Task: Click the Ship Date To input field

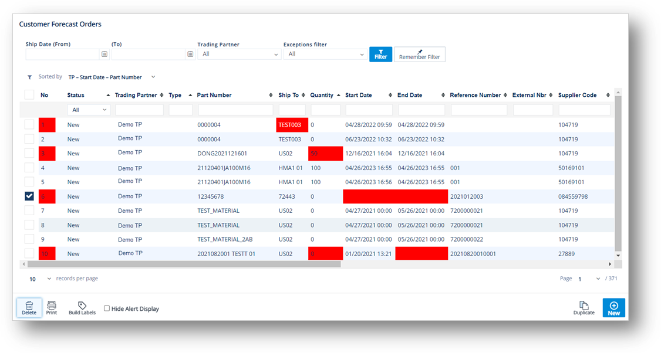Action: (x=149, y=55)
